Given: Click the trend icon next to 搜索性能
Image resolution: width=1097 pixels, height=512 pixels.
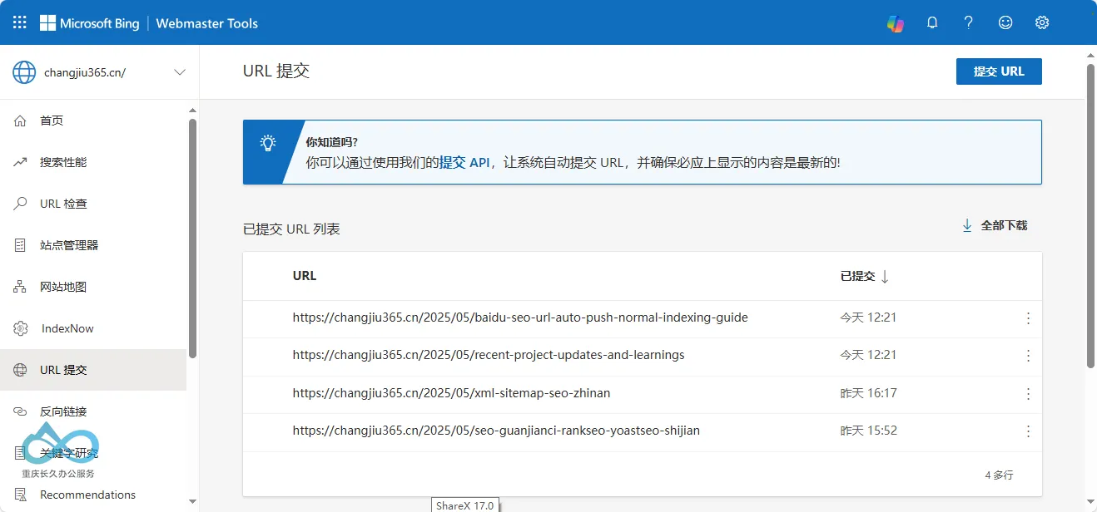Looking at the screenshot, I should [x=21, y=162].
